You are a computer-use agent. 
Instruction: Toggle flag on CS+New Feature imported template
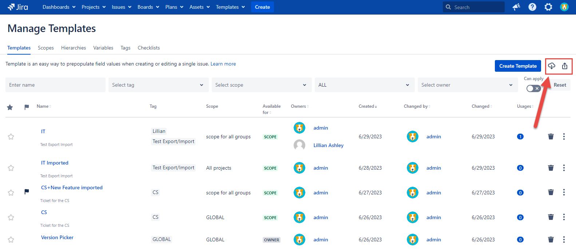tap(27, 191)
